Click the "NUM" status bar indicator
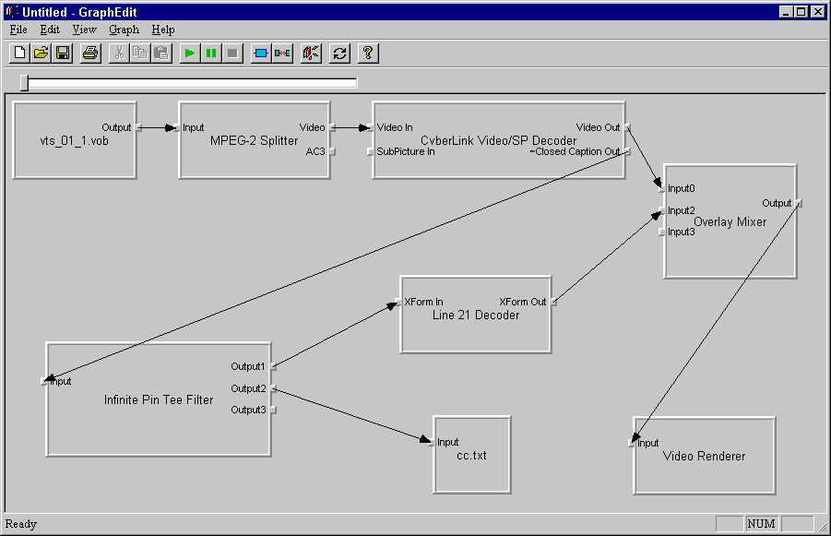 [761, 524]
